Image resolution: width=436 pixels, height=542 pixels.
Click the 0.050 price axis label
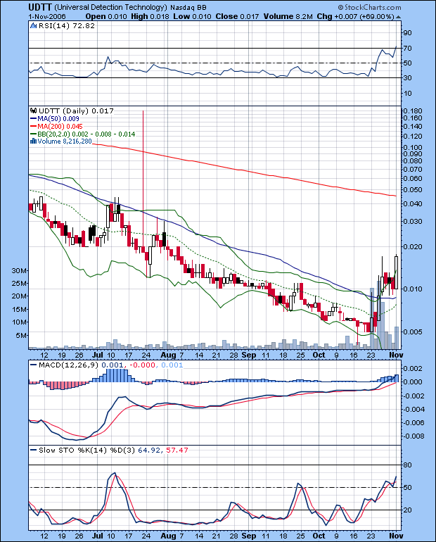[x=413, y=190]
